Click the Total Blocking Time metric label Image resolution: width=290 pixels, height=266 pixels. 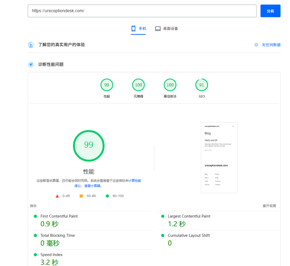[58, 236]
